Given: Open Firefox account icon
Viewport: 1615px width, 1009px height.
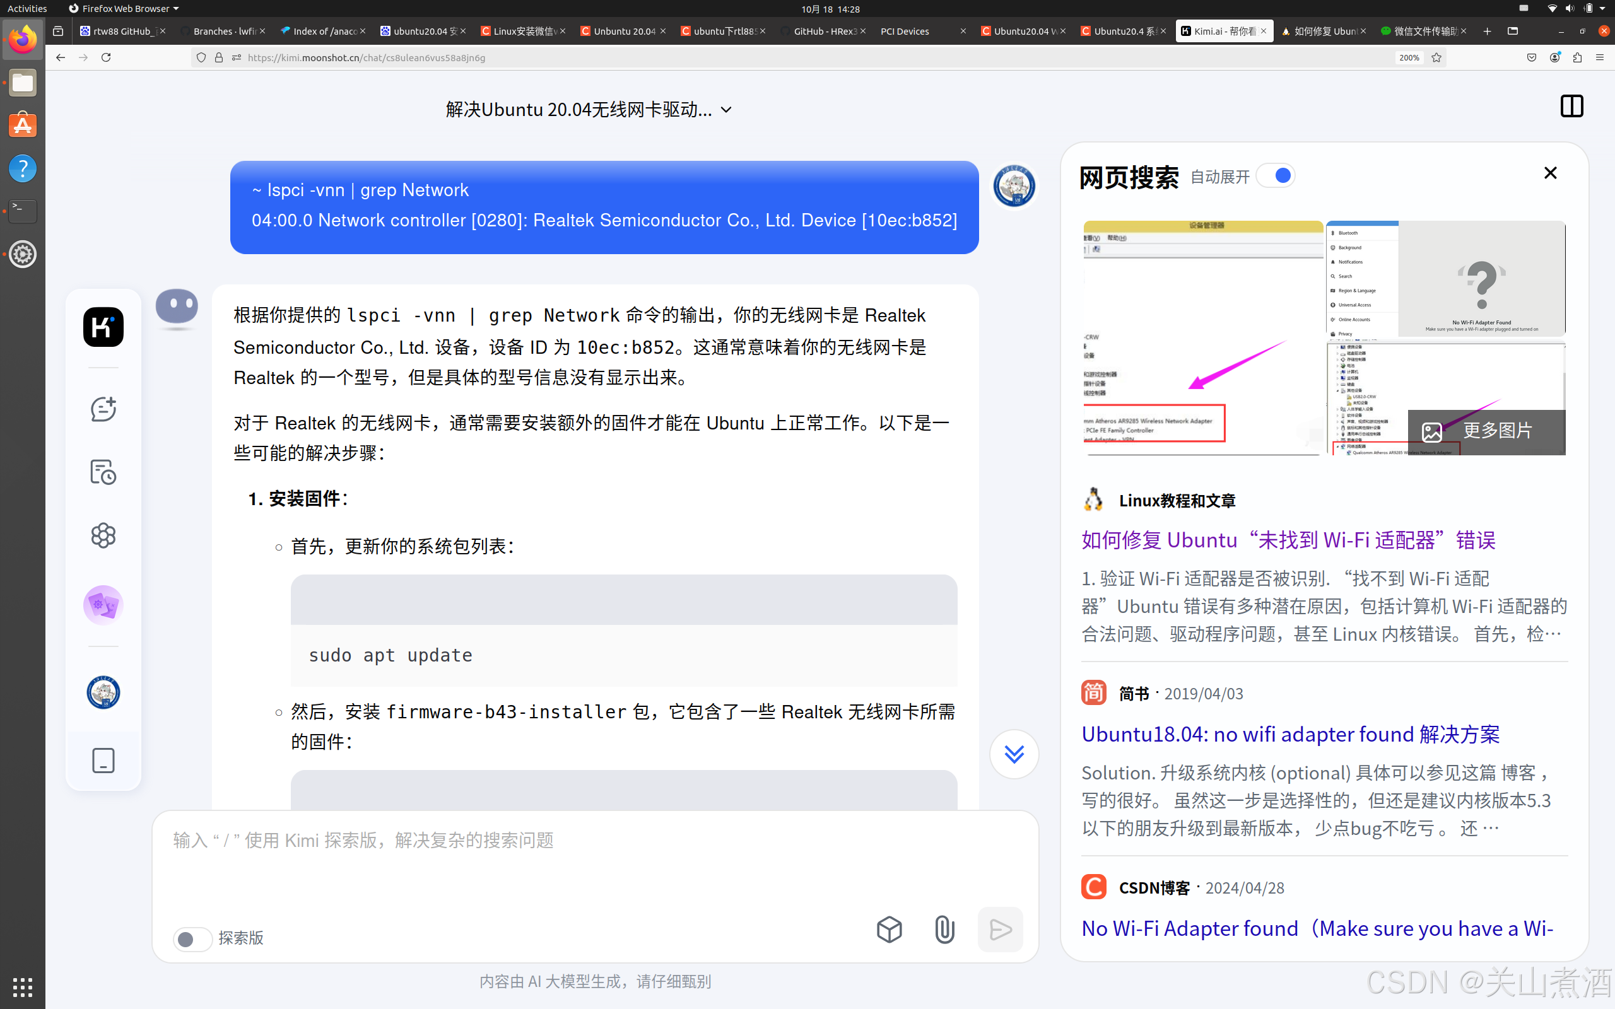Looking at the screenshot, I should 1554,57.
